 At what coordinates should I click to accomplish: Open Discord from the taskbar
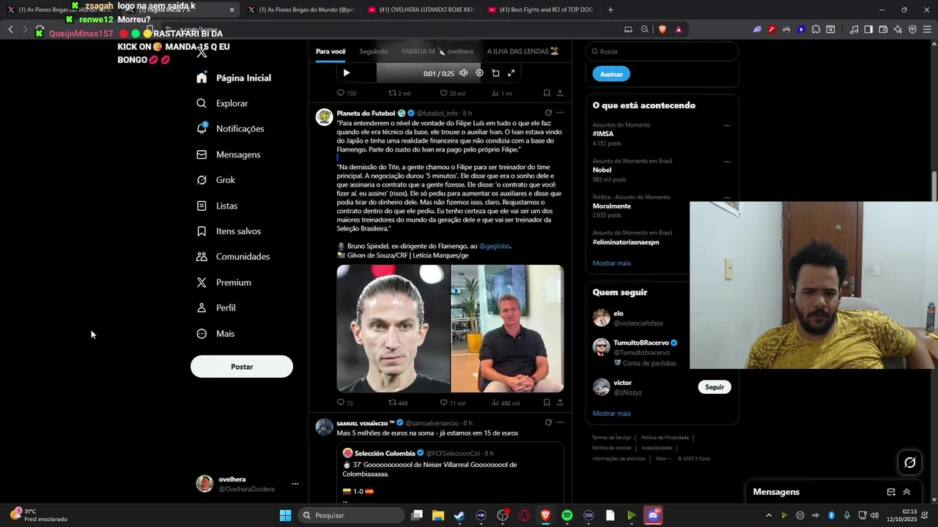pos(653,515)
